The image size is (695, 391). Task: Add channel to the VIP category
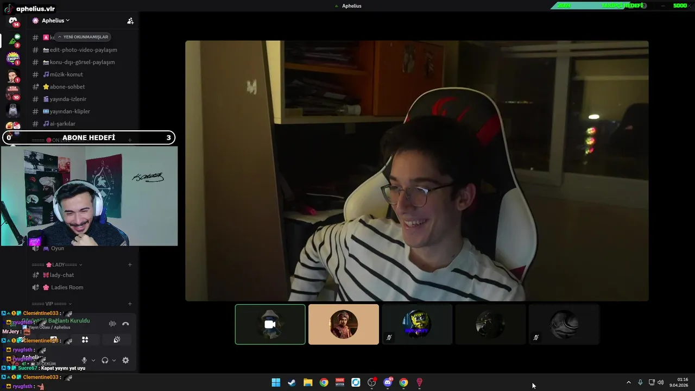[x=130, y=304]
